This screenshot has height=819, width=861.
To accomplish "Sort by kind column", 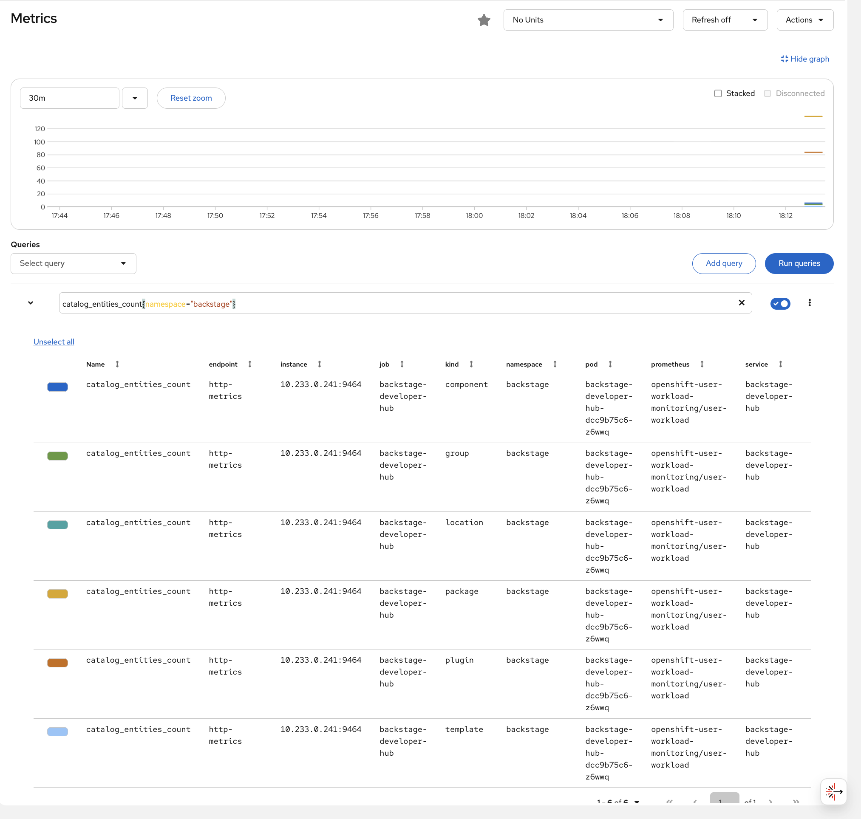I will point(471,364).
